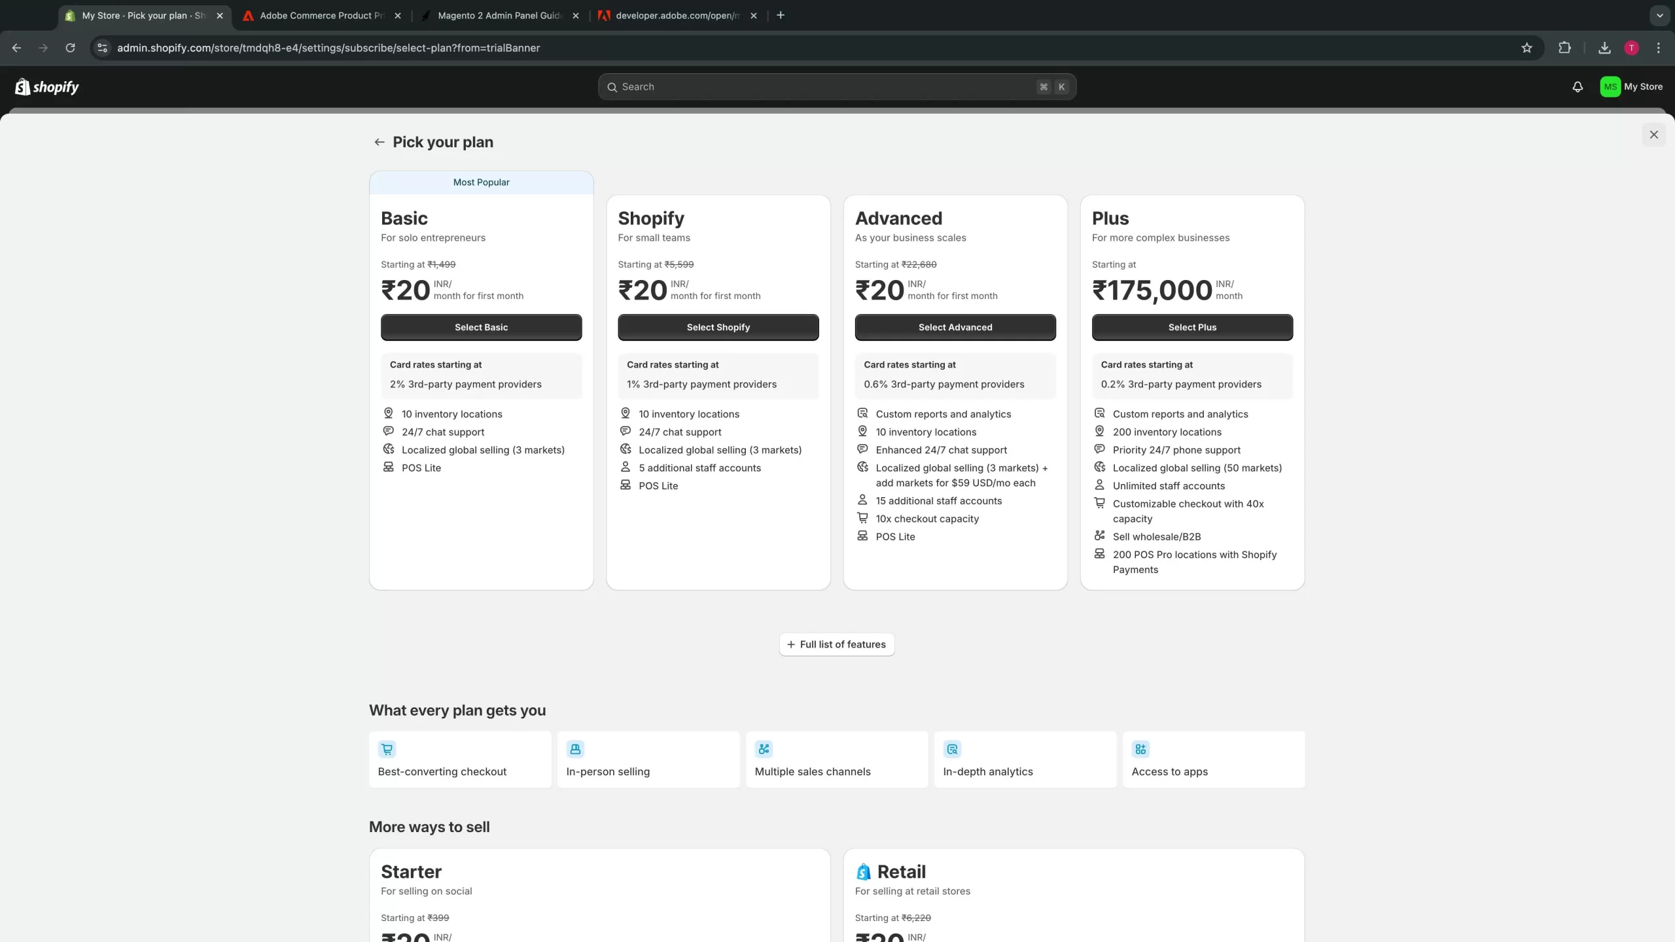Image resolution: width=1675 pixels, height=942 pixels.
Task: Click Select Plus button
Action: coord(1192,327)
